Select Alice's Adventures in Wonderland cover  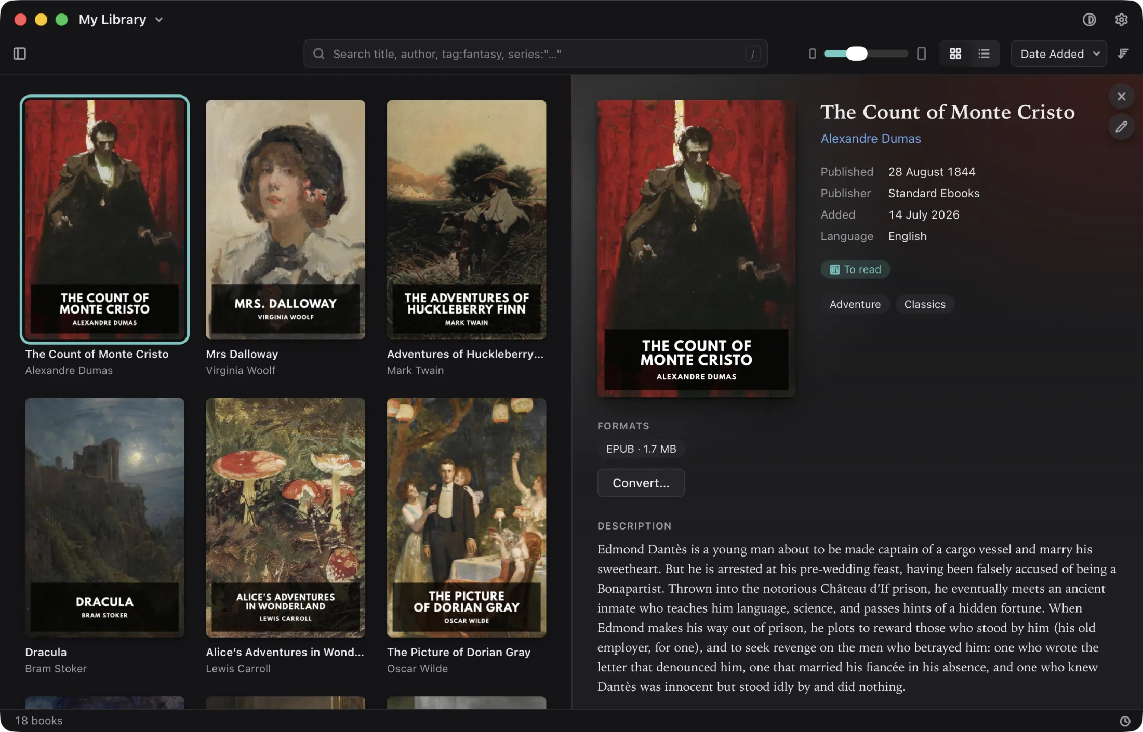(x=285, y=518)
